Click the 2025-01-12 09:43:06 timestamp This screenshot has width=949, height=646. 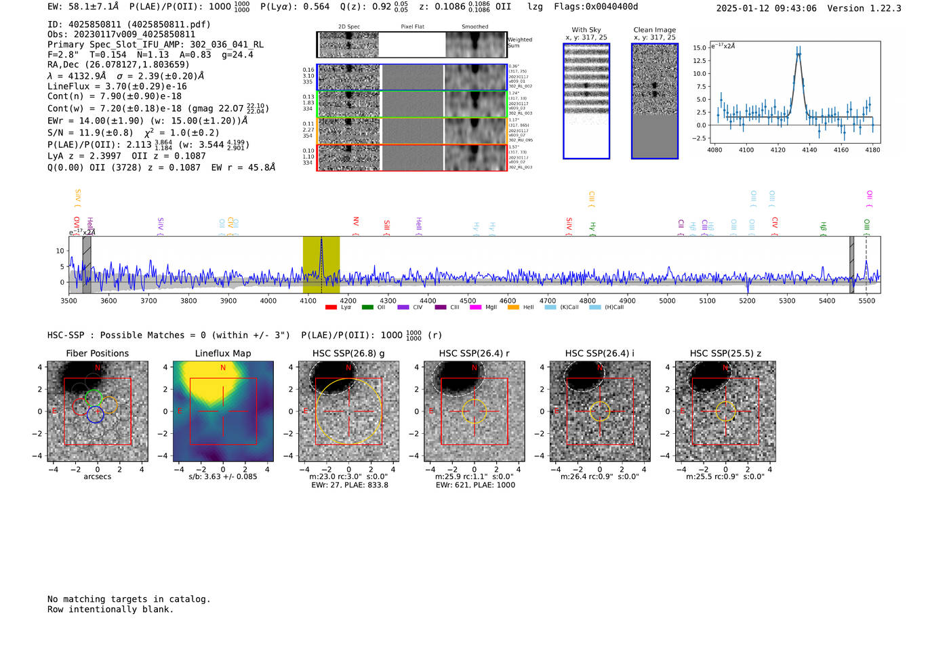coord(767,8)
